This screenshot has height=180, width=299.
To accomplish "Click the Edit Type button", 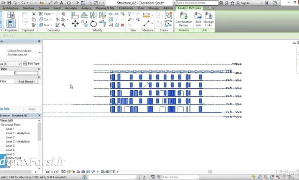I will click(x=31, y=64).
